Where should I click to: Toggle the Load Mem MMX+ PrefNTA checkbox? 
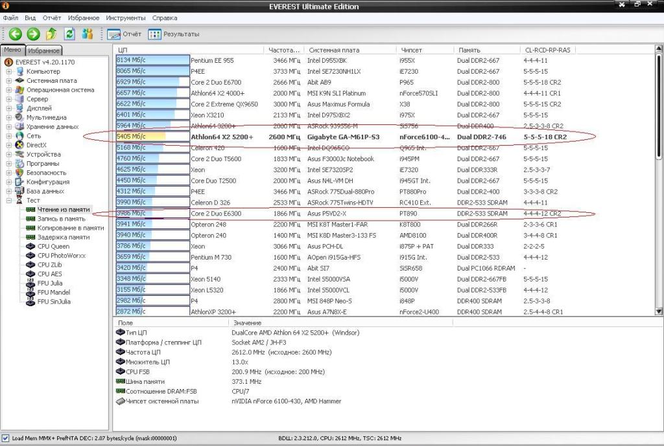[5, 438]
